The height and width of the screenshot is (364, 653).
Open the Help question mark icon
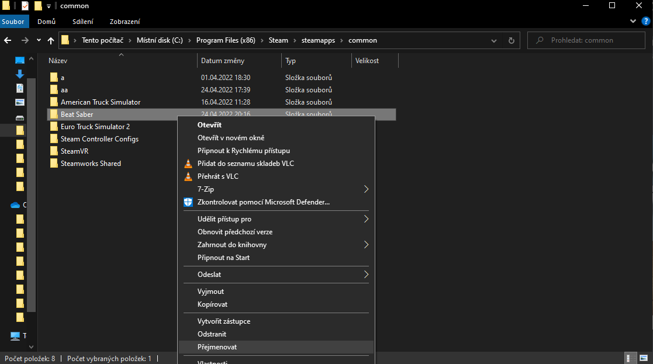[646, 21]
